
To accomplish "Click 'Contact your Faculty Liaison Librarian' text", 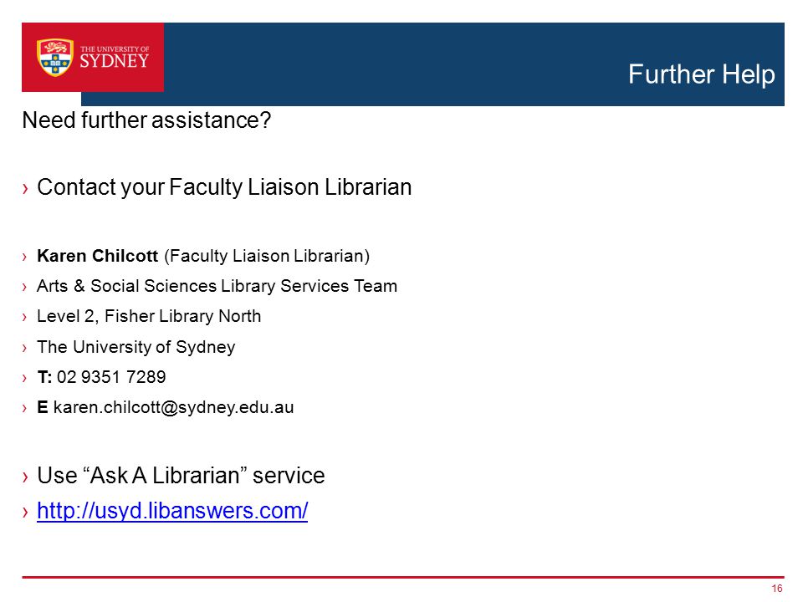I will tap(224, 187).
